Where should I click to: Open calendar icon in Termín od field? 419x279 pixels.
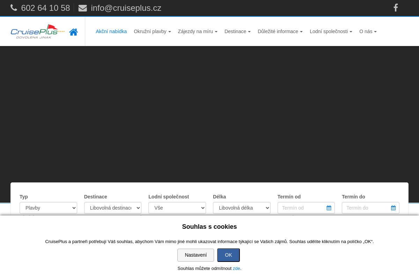click(329, 208)
